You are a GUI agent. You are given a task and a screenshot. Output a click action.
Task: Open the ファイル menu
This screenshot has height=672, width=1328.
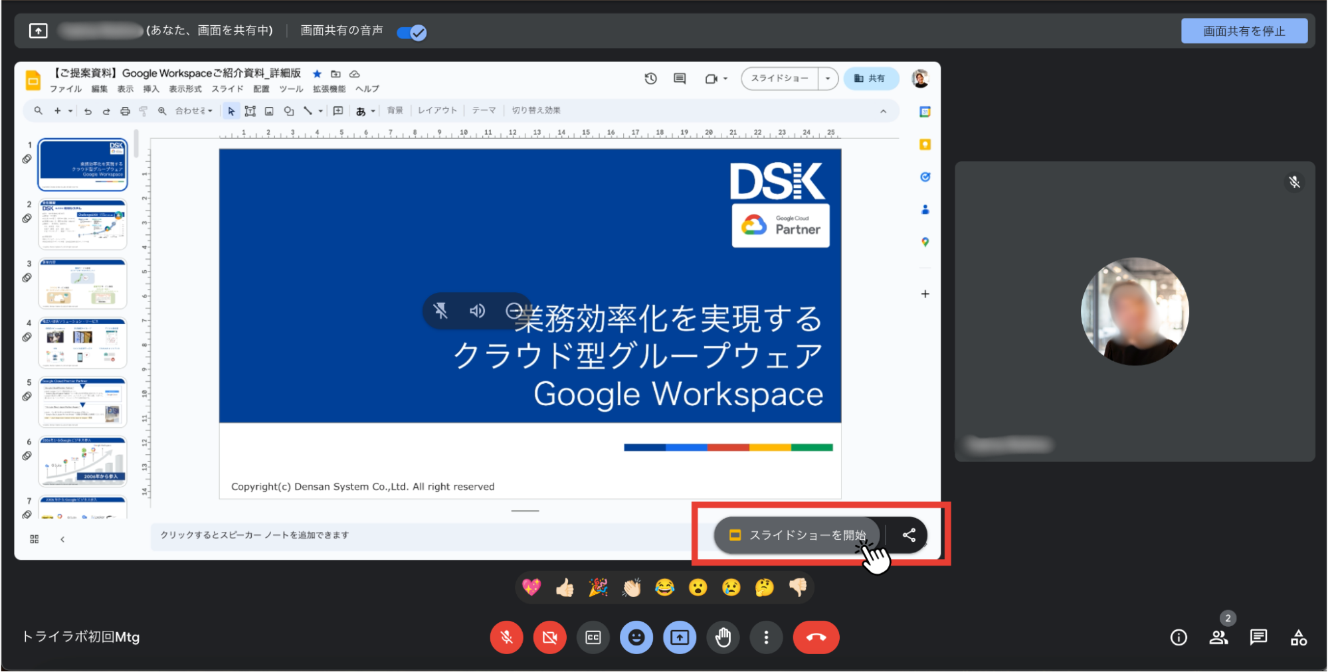66,89
